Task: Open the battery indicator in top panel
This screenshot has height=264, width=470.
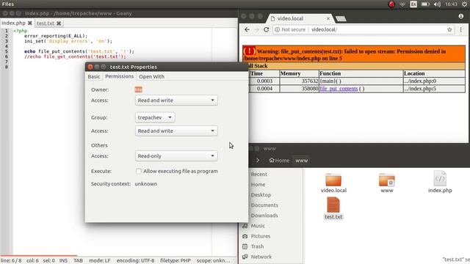Action: 425,4
